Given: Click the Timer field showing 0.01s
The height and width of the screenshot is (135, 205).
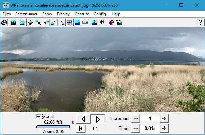Looking at the screenshot, I should (x=150, y=128).
